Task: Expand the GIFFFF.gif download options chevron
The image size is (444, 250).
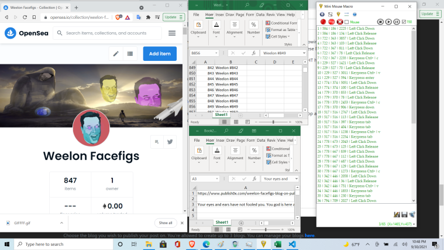Action: coord(61,223)
